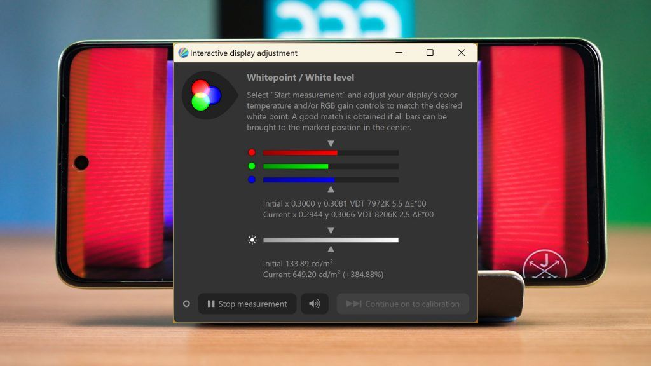The width and height of the screenshot is (651, 366).
Task: Click the "Current 649.20 cd/m²" luminance text
Action: point(301,274)
